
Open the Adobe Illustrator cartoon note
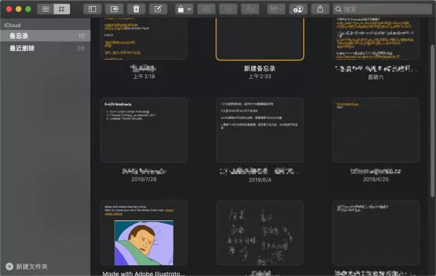pyautogui.click(x=144, y=232)
